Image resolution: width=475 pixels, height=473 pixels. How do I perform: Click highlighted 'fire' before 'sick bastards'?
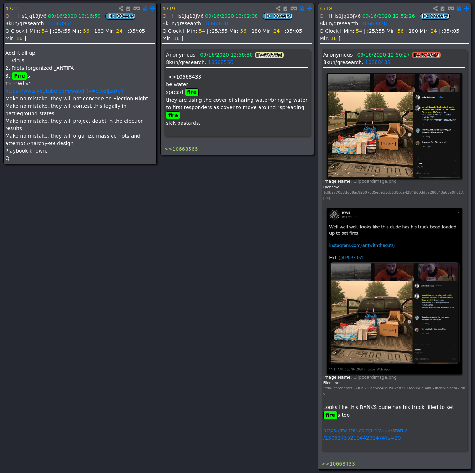point(173,115)
